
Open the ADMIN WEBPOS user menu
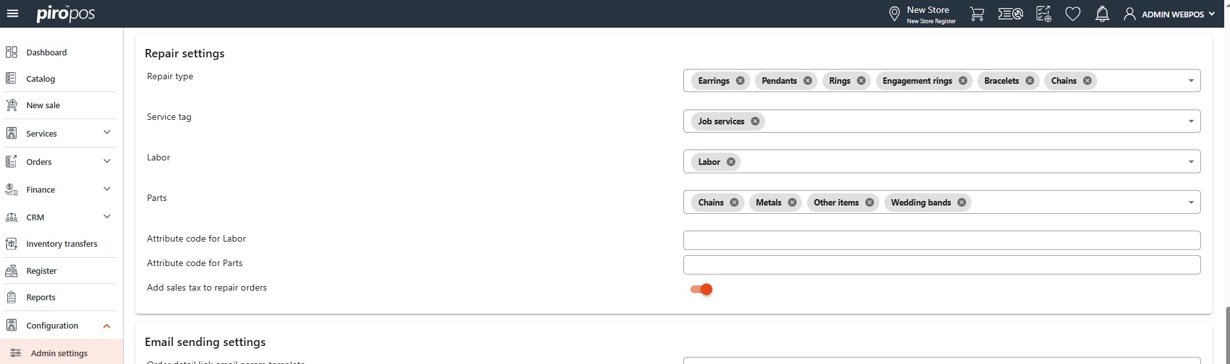pos(1169,14)
